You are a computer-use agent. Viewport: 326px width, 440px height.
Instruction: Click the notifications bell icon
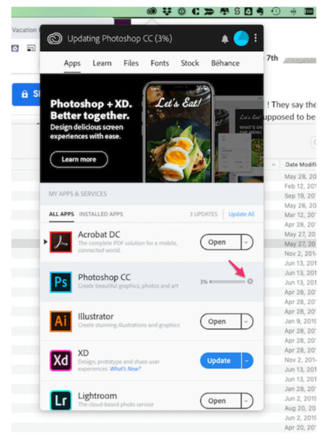click(x=225, y=39)
